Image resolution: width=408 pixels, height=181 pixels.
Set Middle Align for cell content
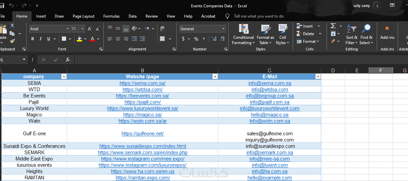tap(118, 29)
